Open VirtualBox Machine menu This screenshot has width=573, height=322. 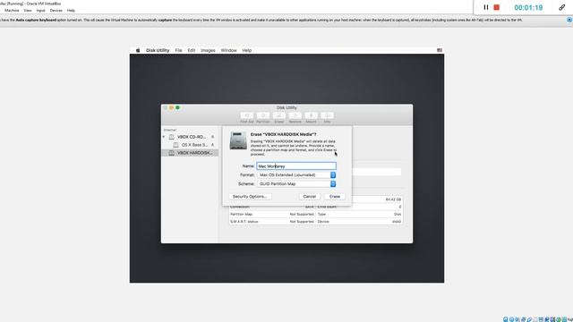tap(12, 11)
